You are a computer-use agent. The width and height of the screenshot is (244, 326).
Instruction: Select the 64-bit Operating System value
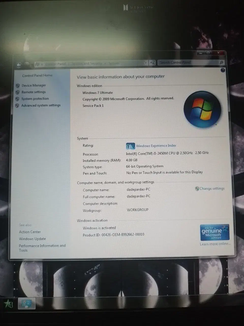point(145,166)
